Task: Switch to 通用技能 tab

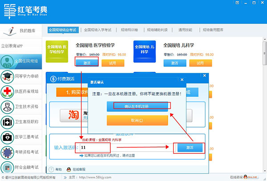Action: (x=185, y=30)
